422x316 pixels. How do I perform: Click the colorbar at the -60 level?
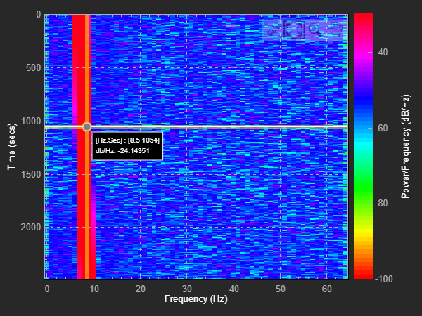(x=363, y=128)
